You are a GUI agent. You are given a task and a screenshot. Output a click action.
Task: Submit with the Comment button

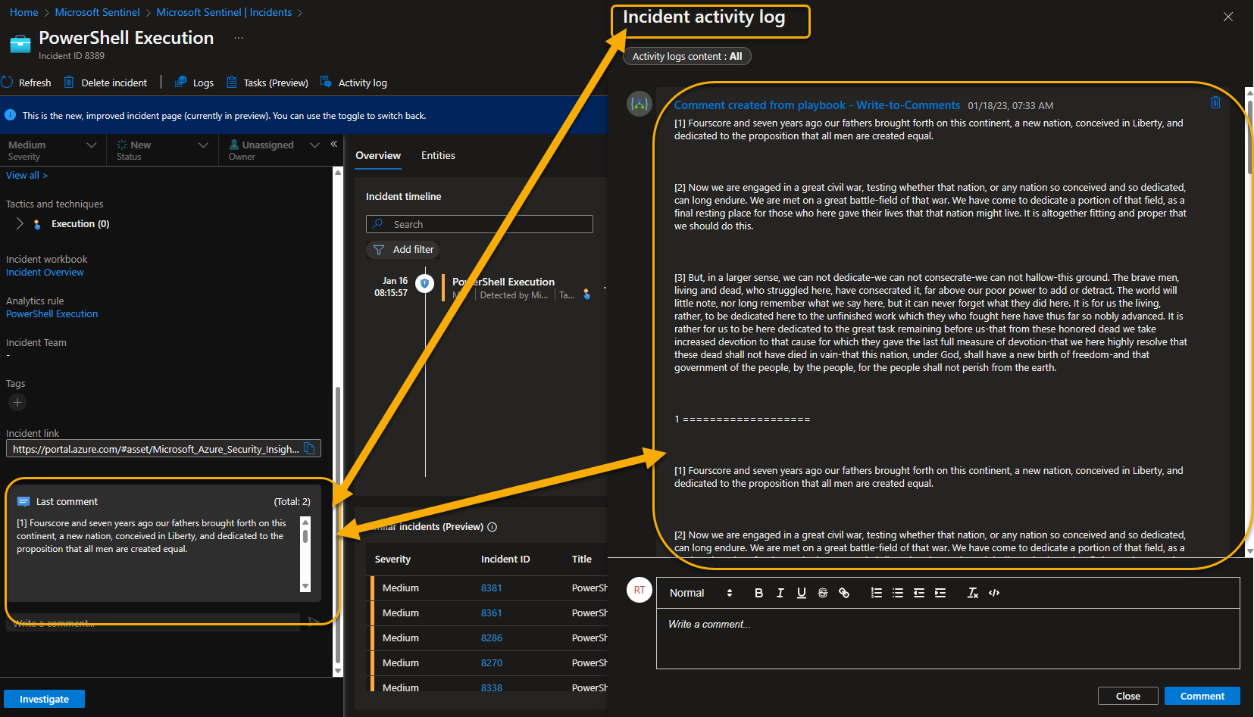pos(1202,696)
